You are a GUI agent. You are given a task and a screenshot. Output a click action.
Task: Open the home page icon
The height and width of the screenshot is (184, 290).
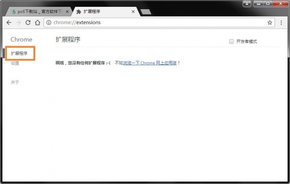tap(38, 23)
